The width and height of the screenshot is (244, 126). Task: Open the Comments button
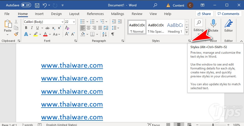pos(228,14)
